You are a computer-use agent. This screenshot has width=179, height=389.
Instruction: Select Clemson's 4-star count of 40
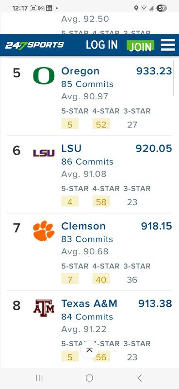(101, 279)
